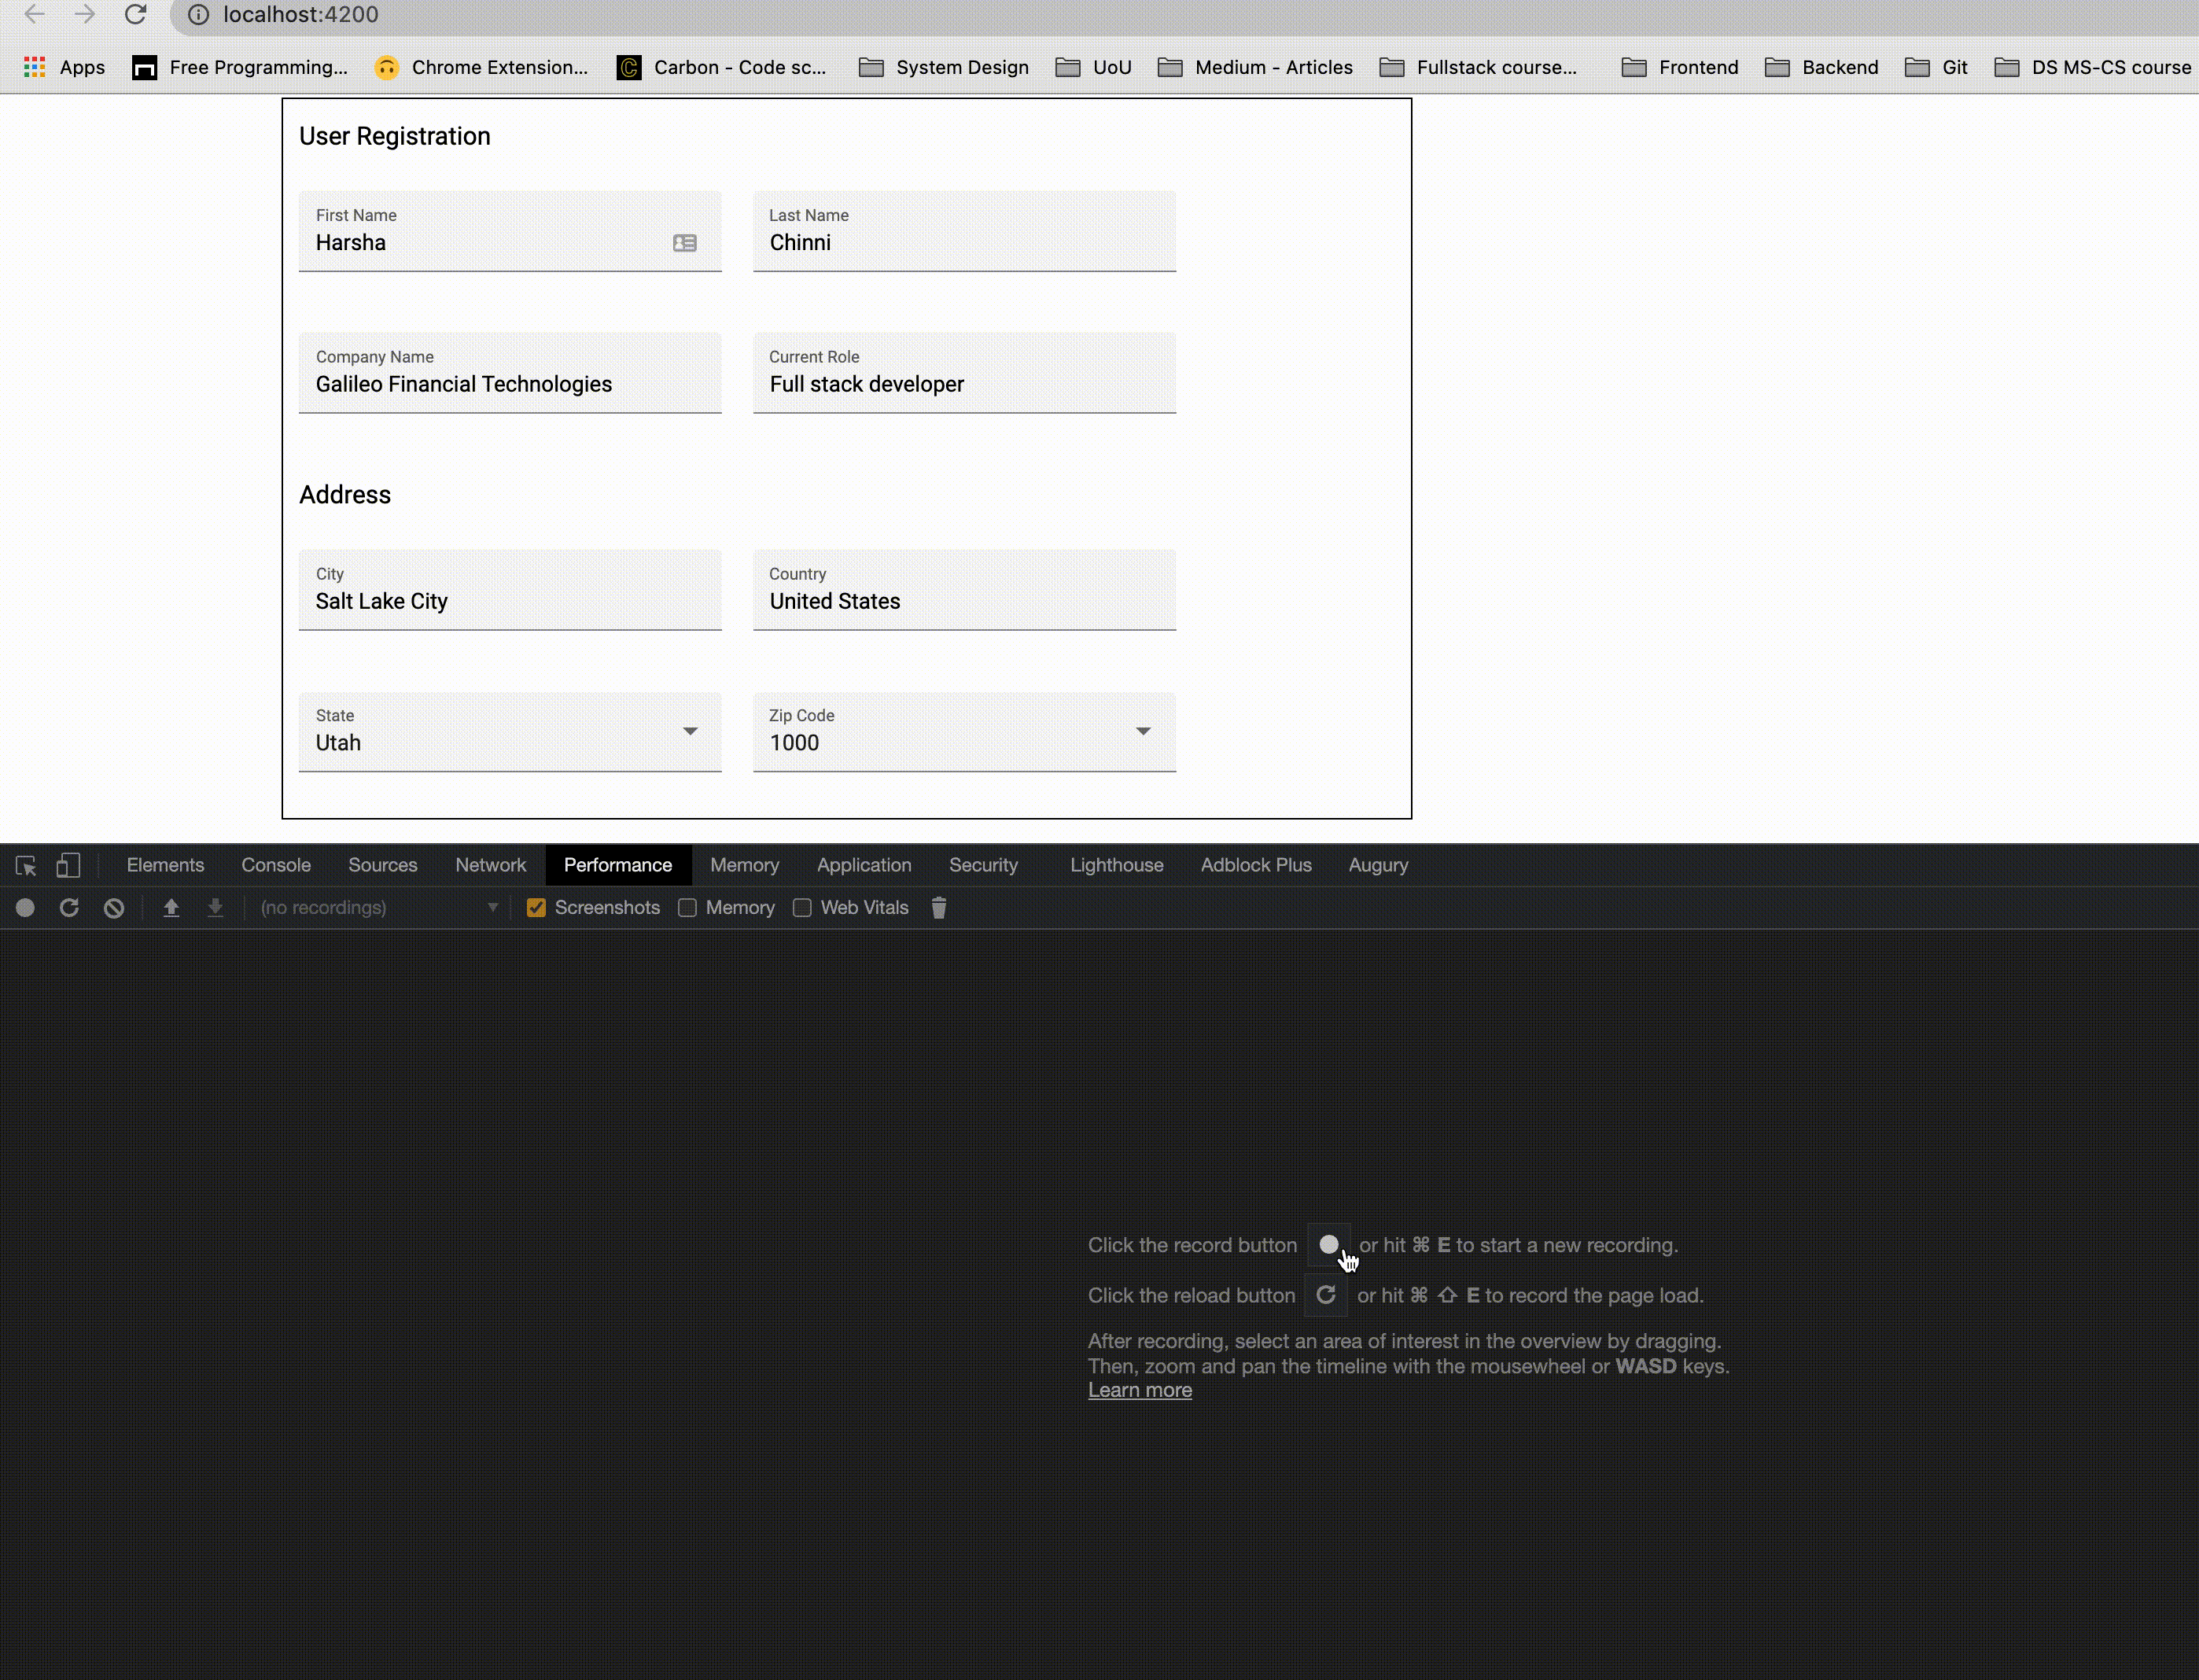Expand the Zip Code dropdown showing 1000
Viewport: 2199px width, 1680px height.
coord(964,732)
